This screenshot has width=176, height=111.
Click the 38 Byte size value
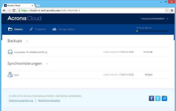148,75
